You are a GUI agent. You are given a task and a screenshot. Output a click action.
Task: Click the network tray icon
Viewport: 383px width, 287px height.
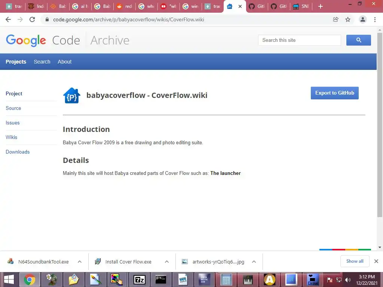tap(339, 280)
